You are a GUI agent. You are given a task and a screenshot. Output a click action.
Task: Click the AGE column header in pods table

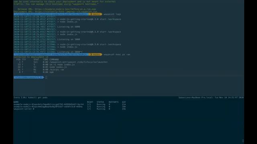click(124, 102)
